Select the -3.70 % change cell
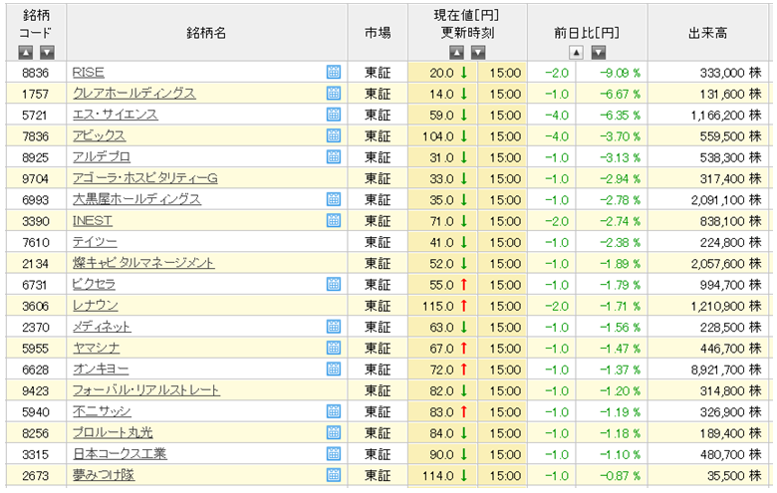 (x=612, y=135)
